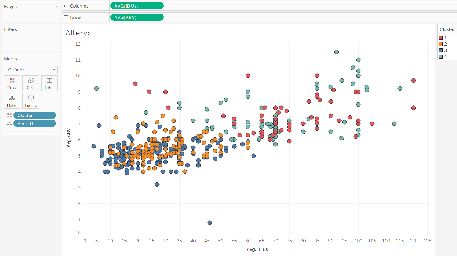Select the AVG(IB Us) pill in Columns
Image resolution: width=457 pixels, height=256 pixels.
pos(137,6)
